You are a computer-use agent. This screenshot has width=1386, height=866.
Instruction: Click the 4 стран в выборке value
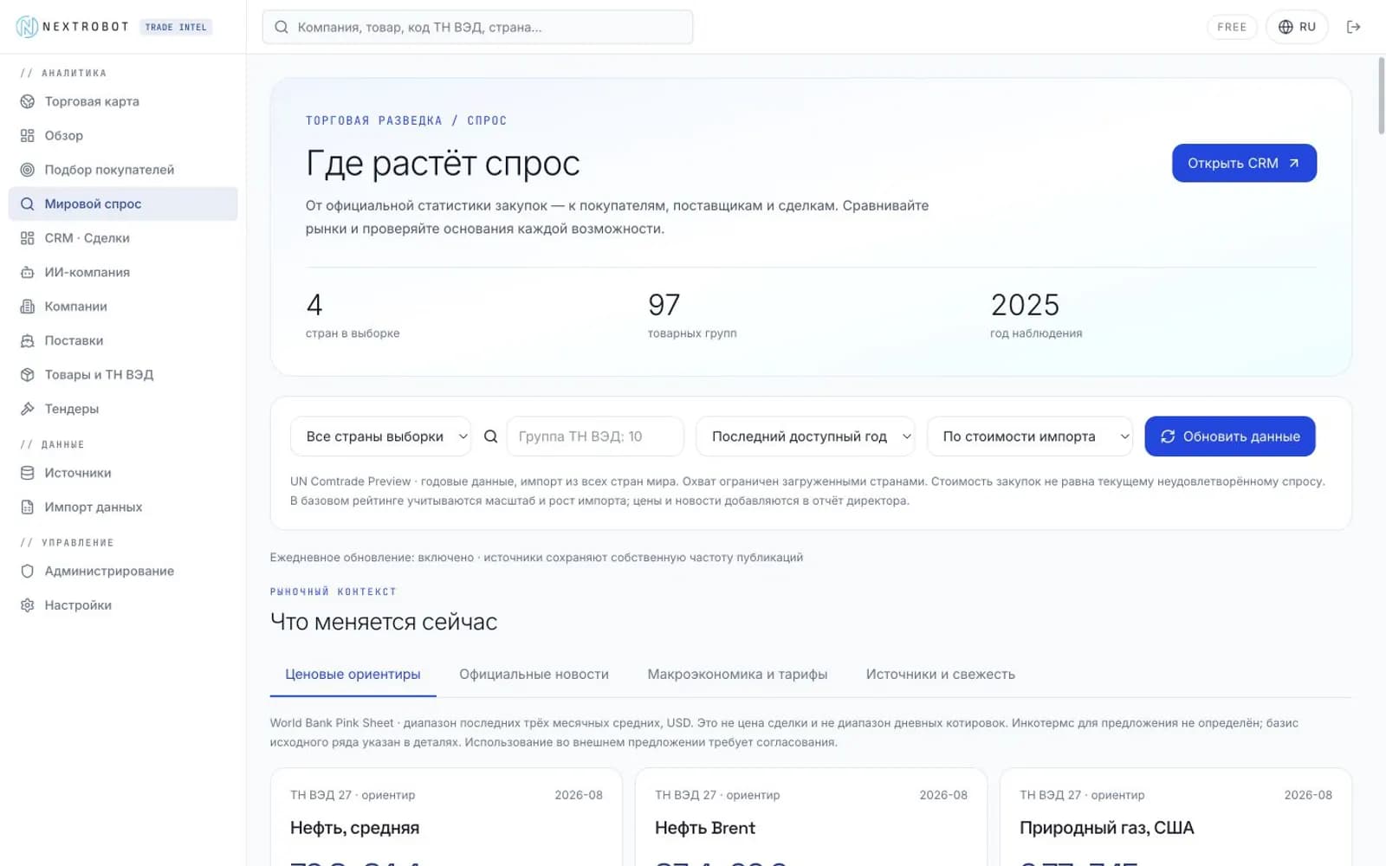click(314, 305)
